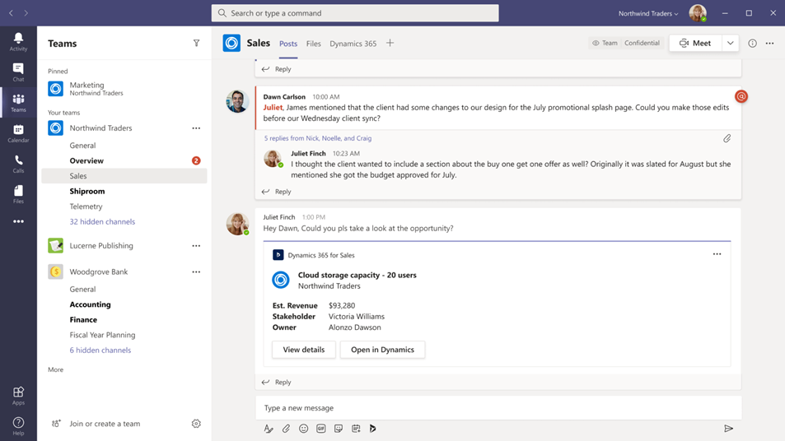Expand 5 replies from Nick, Noelle, and Craig
Image resolution: width=785 pixels, height=441 pixels.
click(318, 138)
